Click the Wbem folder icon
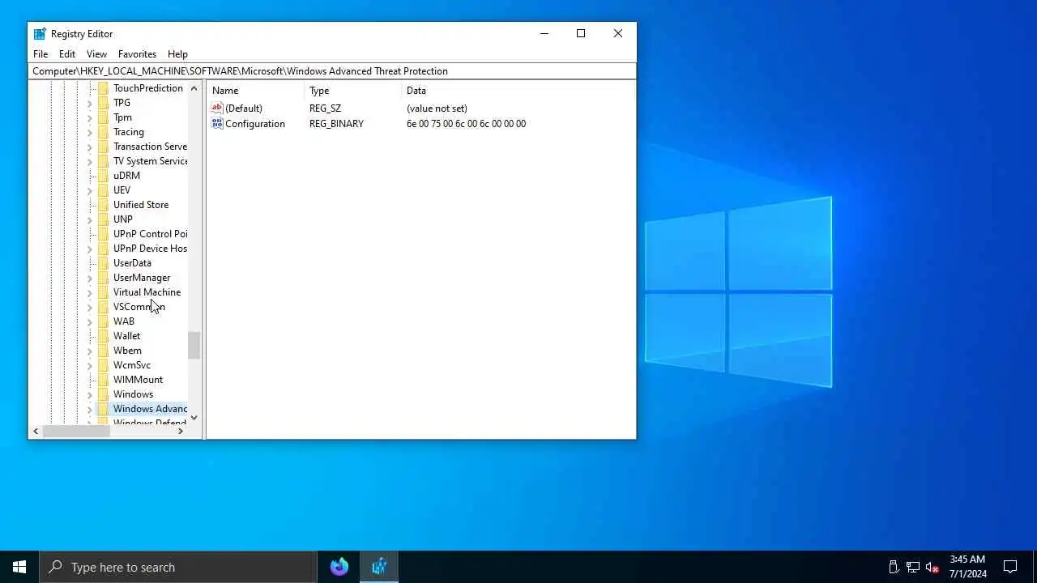 (103, 351)
